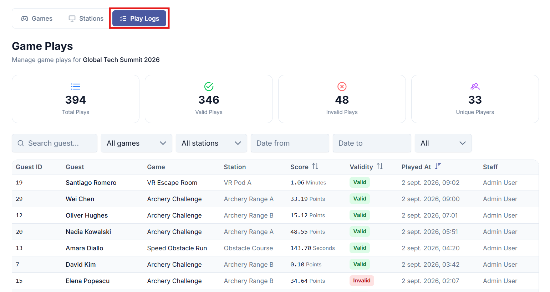Select guest Santiago Romero
This screenshot has height=292, width=550.
pyautogui.click(x=91, y=183)
